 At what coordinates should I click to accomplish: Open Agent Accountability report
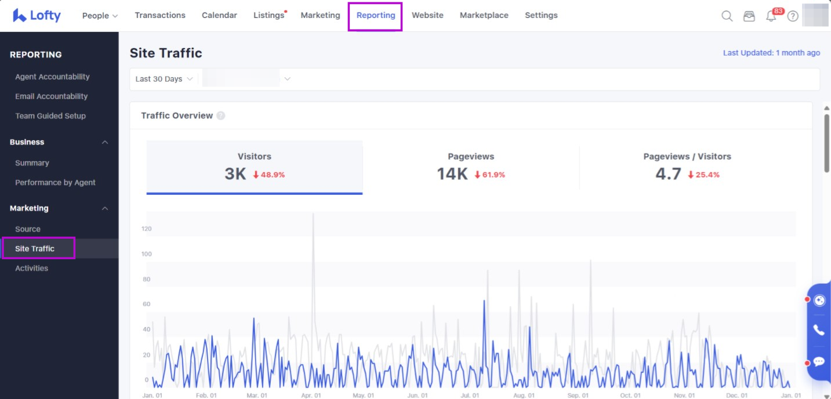coord(52,77)
